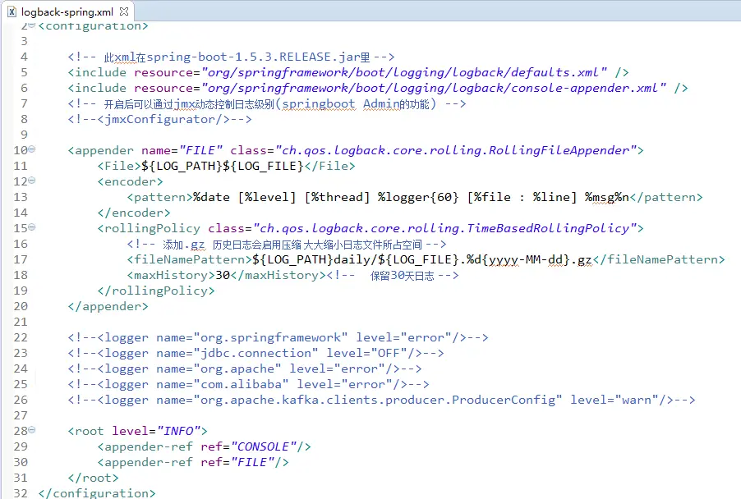Close the logback-spring.xml tab
This screenshot has width=741, height=499.
[x=124, y=11]
